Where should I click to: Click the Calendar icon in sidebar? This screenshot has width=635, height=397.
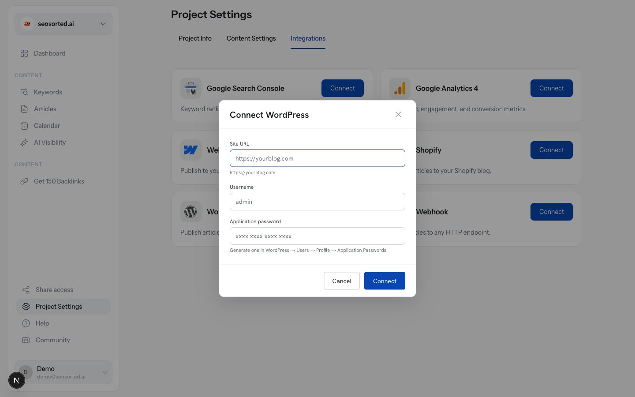24,126
